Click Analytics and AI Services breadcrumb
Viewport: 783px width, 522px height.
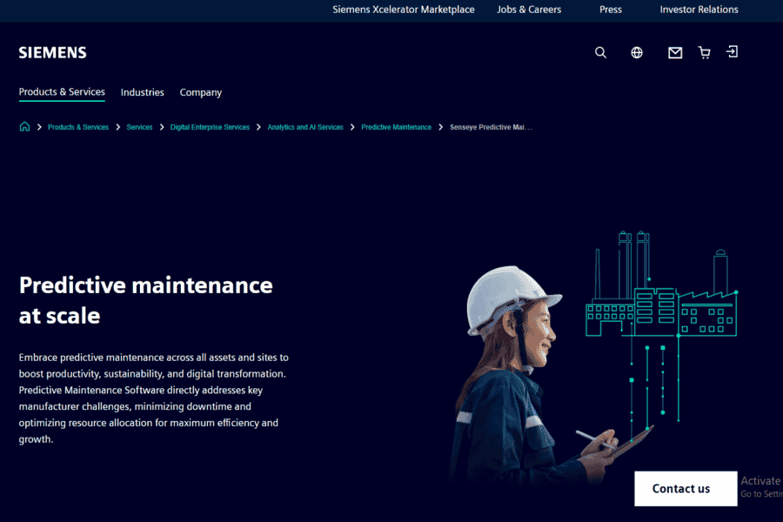coord(305,127)
